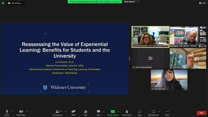Click the green Share Screen icon
Image resolution: width=208 pixels, height=117 pixels.
pyautogui.click(x=113, y=112)
